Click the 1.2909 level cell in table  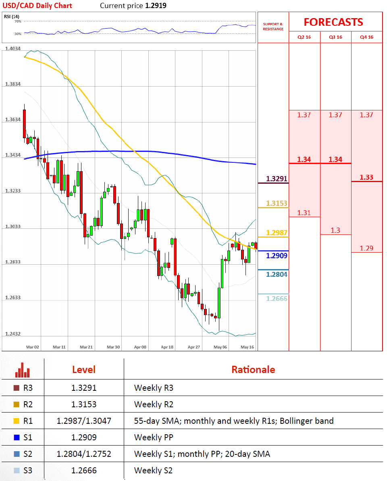(x=84, y=437)
